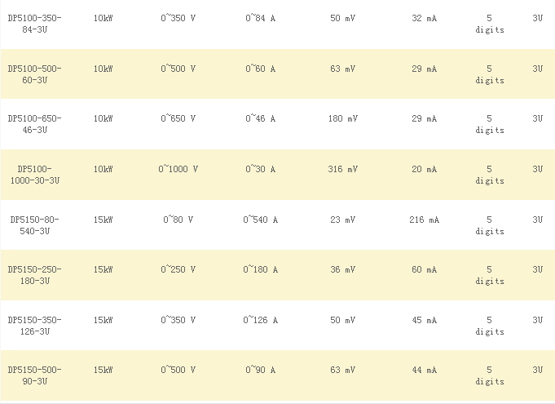Select model DP5100-1000-30-3U in the table

point(34,175)
